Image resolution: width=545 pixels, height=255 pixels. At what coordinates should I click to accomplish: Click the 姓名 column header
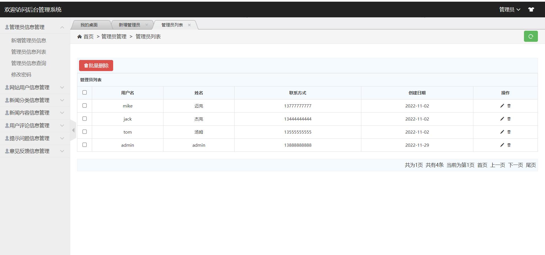[199, 93]
